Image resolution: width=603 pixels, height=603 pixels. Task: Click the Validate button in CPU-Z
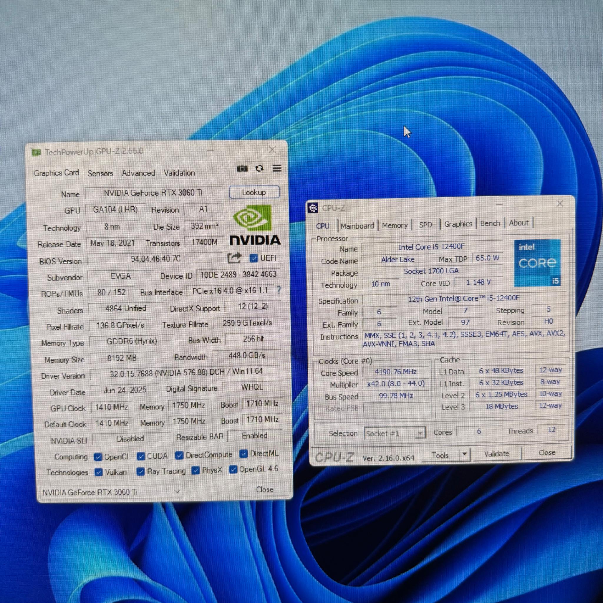497,453
